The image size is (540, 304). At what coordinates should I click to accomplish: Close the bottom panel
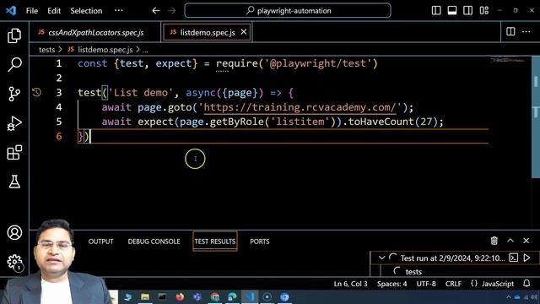tap(526, 241)
